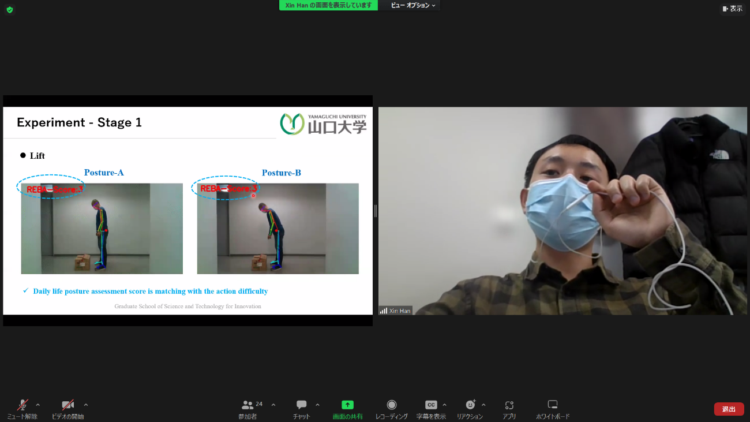This screenshot has height=422, width=750.
Task: Open the whiteboard icon
Action: click(553, 405)
